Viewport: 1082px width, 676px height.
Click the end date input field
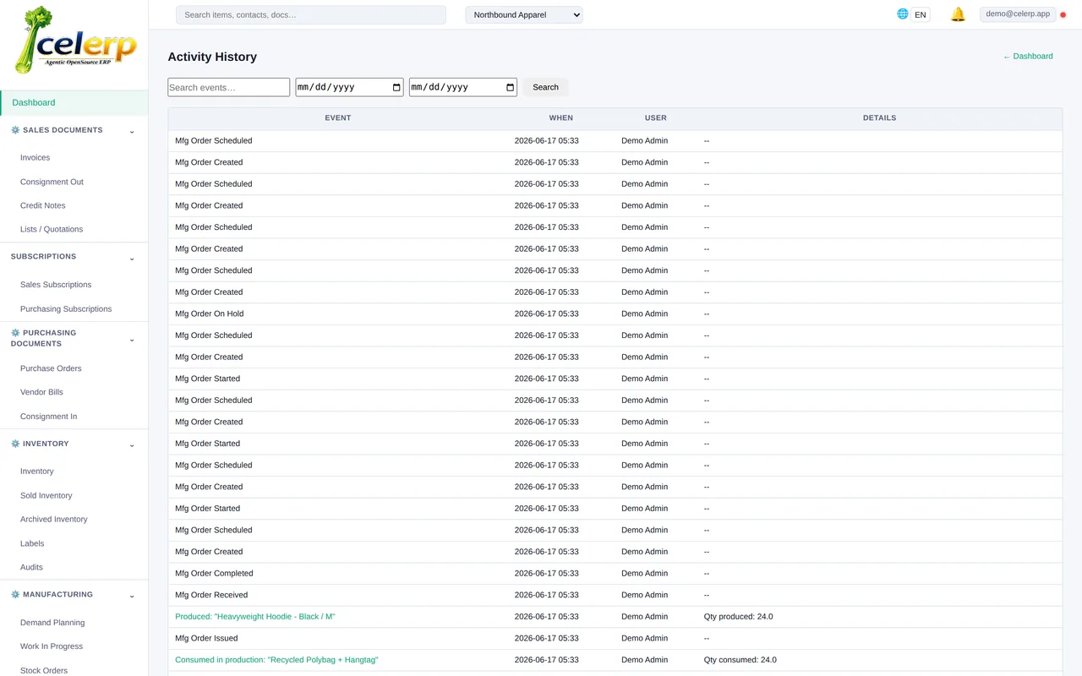463,87
